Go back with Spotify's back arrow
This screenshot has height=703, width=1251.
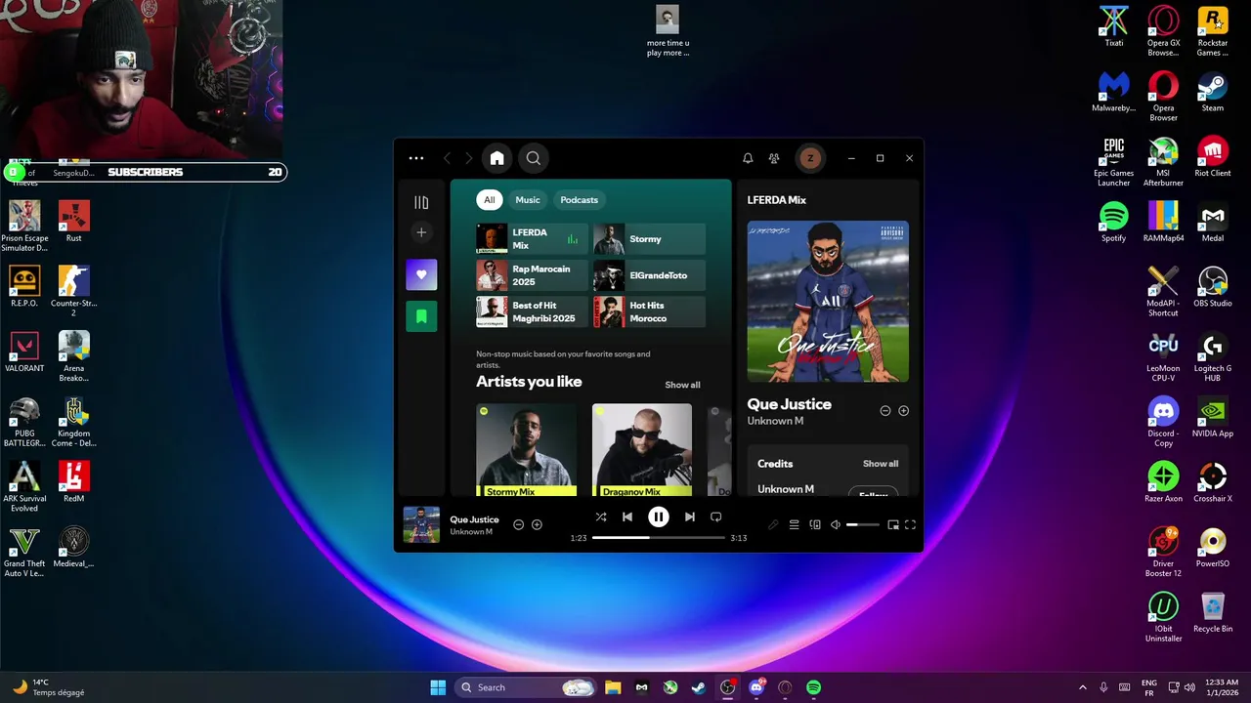[x=447, y=158]
